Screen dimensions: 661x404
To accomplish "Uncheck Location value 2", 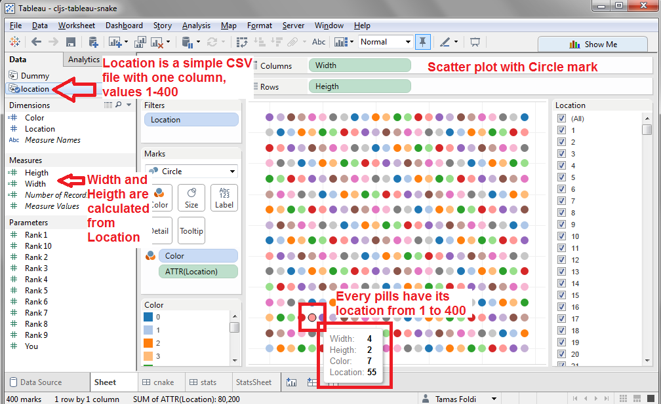I will pyautogui.click(x=561, y=142).
